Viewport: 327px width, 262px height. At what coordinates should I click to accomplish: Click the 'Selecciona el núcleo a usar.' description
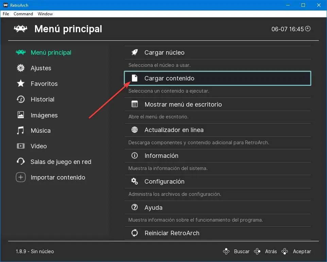(x=159, y=65)
